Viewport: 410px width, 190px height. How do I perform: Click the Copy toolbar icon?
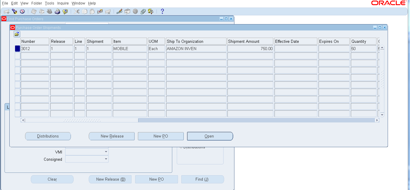[85, 11]
